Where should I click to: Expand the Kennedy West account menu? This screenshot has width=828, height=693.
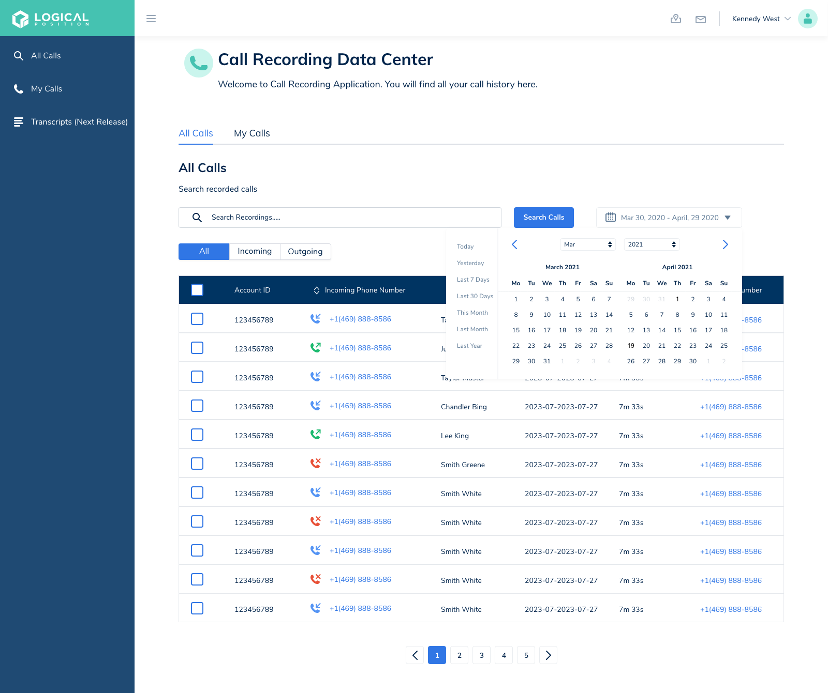tap(761, 19)
